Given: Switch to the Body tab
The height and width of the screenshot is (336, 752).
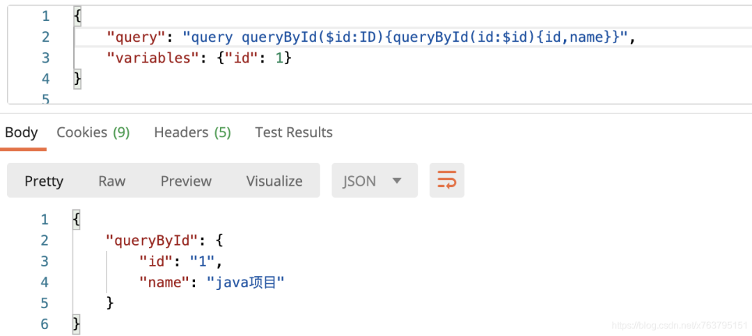Looking at the screenshot, I should tap(22, 132).
